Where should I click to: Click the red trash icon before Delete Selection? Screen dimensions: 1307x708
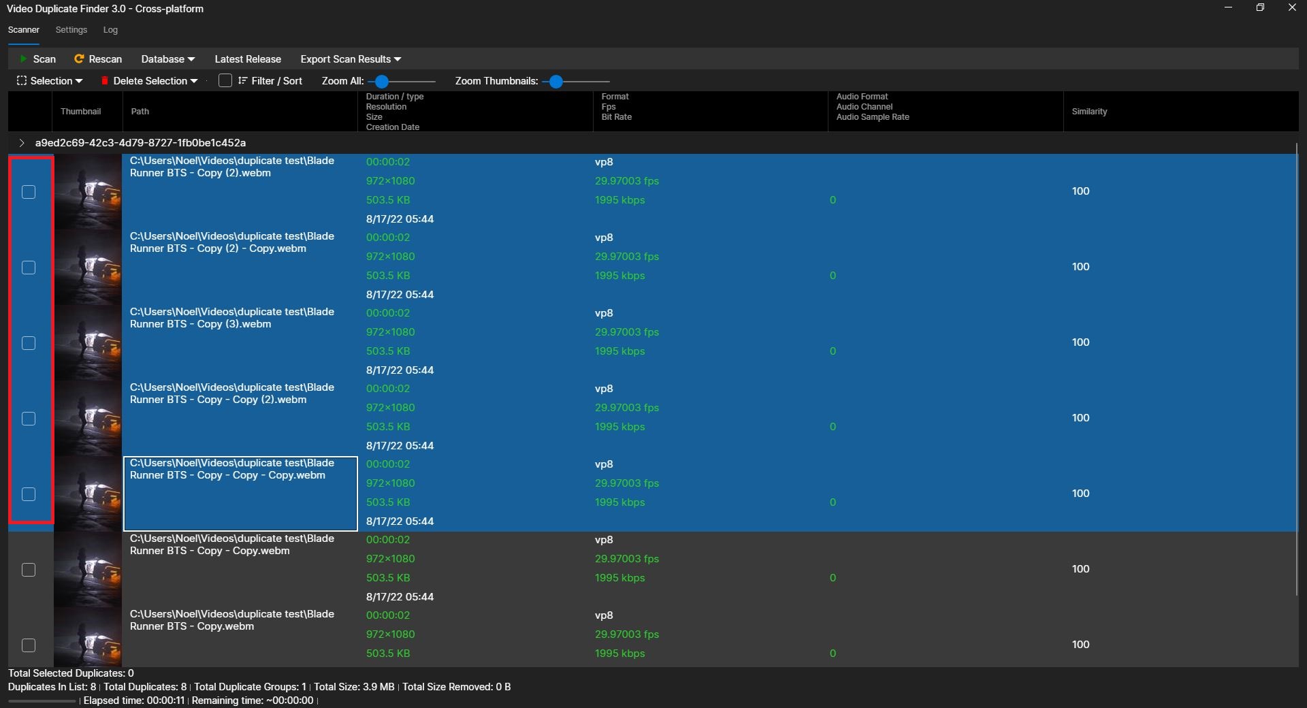click(x=105, y=80)
